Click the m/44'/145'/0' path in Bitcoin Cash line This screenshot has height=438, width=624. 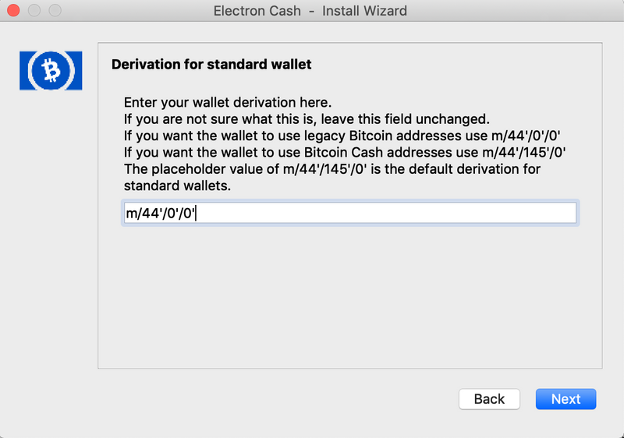524,153
